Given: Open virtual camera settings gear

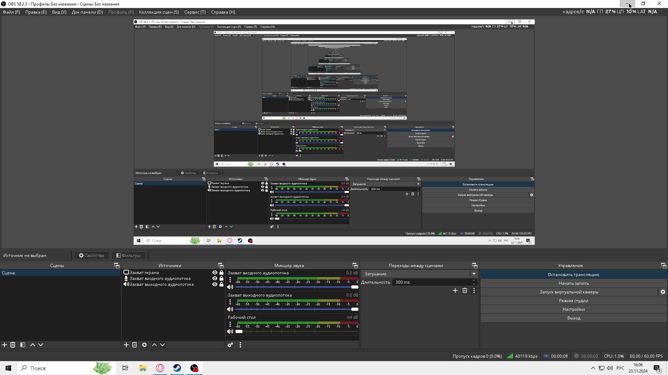Looking at the screenshot, I should tap(663, 292).
